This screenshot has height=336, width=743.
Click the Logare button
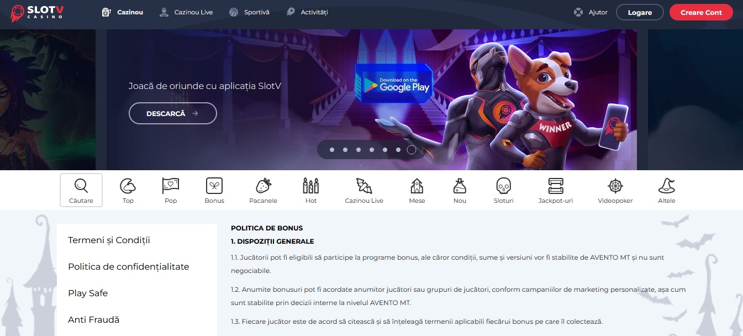[640, 12]
